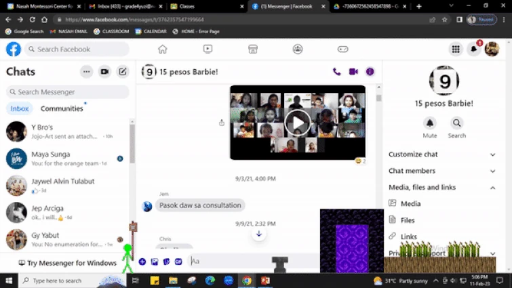The height and width of the screenshot is (288, 512).
Task: Click the chat list scrollbar
Action: (132, 144)
